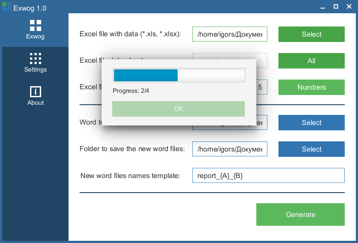The width and height of the screenshot is (358, 243).
Task: Open the About info icon
Action: [35, 92]
